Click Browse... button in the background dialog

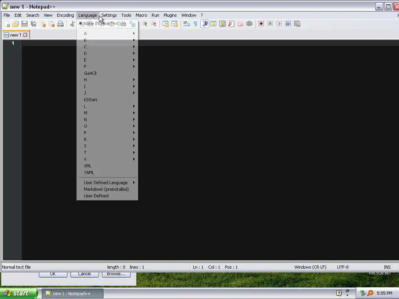[116, 274]
